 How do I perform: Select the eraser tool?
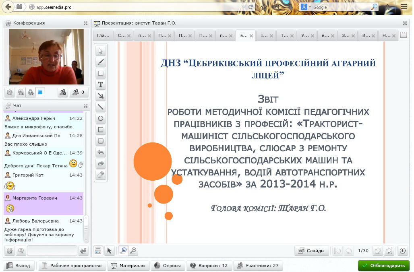coord(101,175)
